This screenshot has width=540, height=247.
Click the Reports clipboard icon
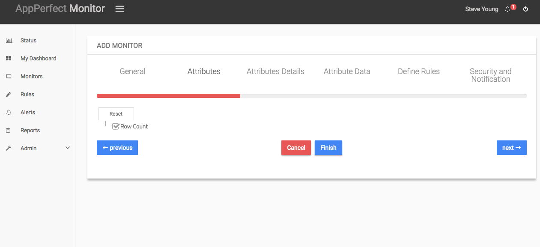9,130
